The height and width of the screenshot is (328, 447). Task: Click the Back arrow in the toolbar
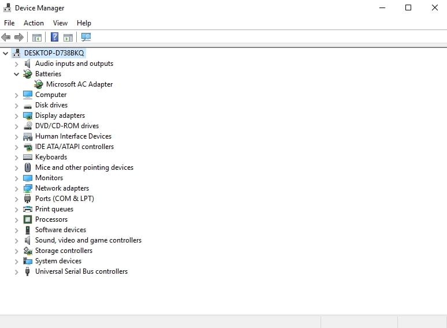[x=6, y=38]
